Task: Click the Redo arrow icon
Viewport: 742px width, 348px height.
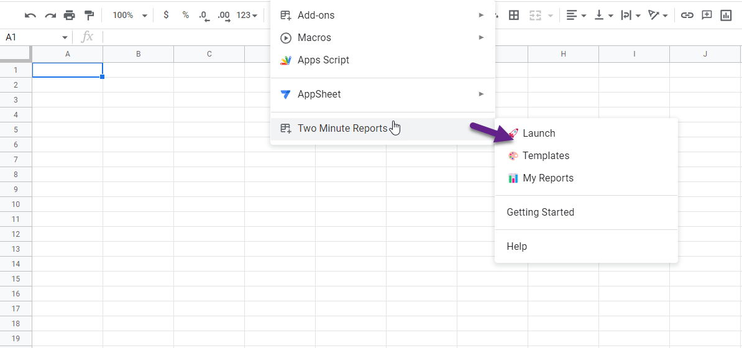Action: (x=50, y=15)
